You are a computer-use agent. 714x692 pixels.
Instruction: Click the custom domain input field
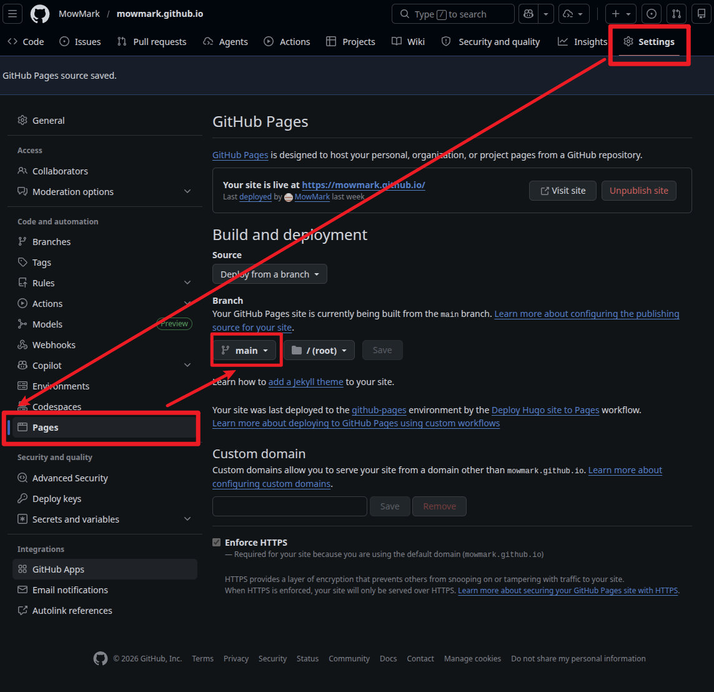point(290,506)
